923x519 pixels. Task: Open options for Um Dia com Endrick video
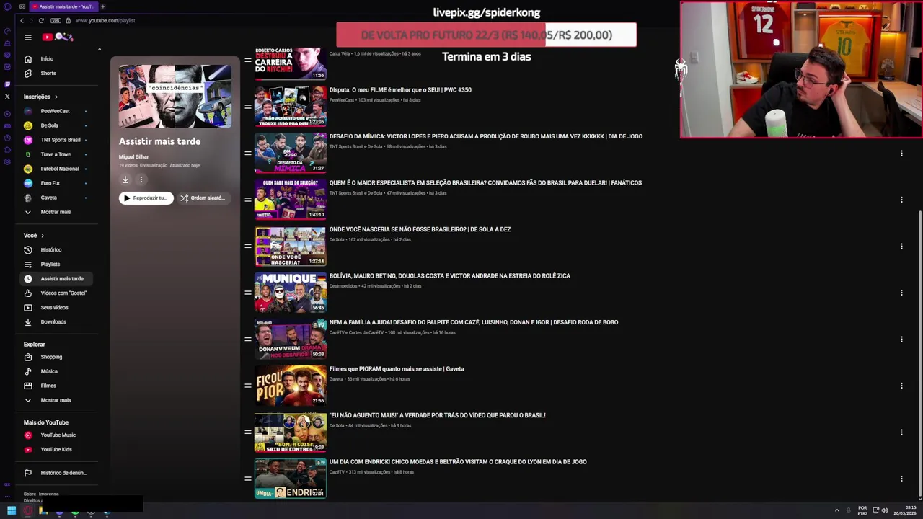[901, 479]
